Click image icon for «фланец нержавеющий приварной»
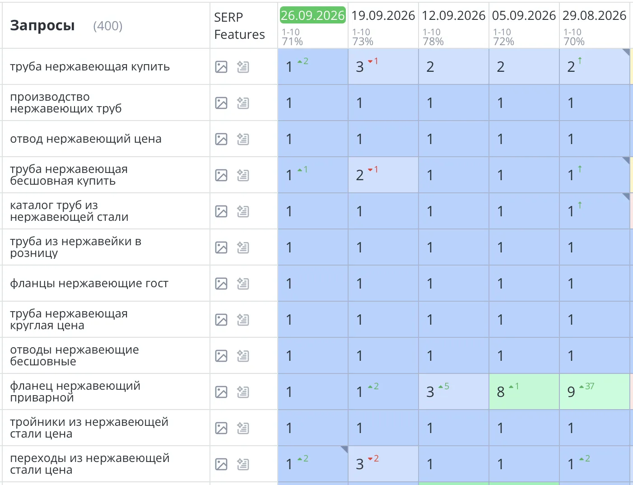 pos(221,392)
